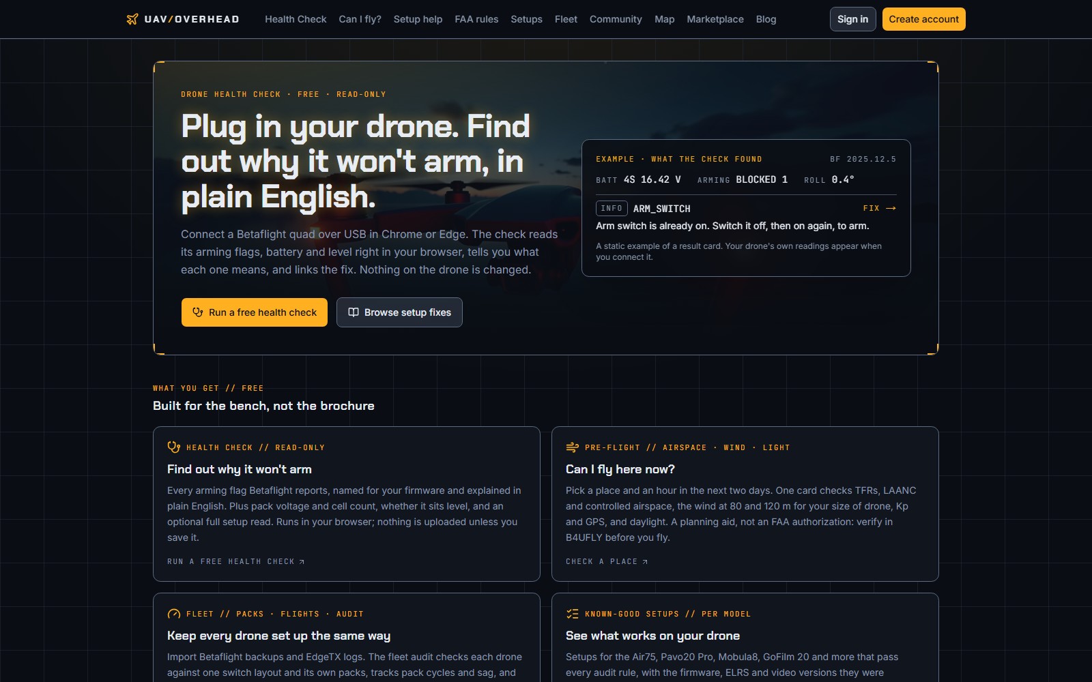This screenshot has height=682, width=1092.
Task: Open Marketplace from the top navigation
Action: coord(715,19)
